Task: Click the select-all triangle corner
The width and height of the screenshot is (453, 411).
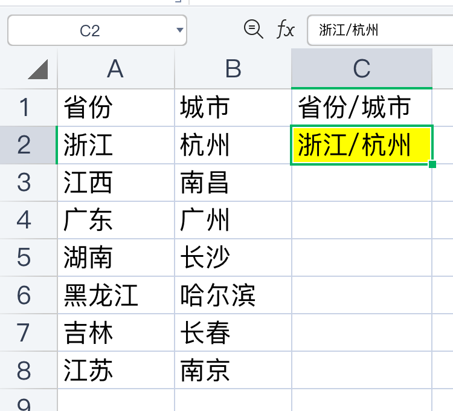Action: [x=38, y=69]
